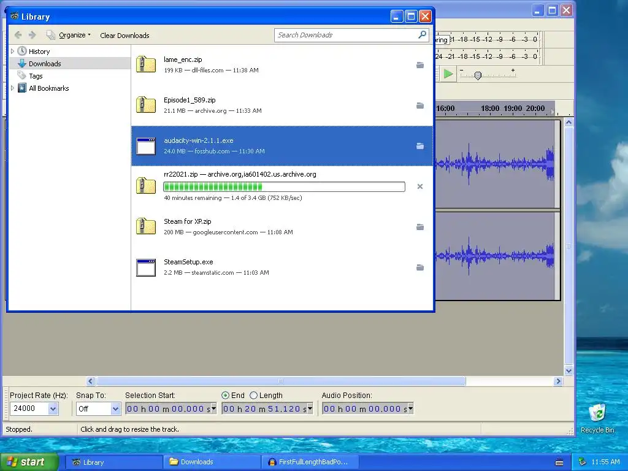Open the Snap To dropdown
628x471 pixels.
115,409
